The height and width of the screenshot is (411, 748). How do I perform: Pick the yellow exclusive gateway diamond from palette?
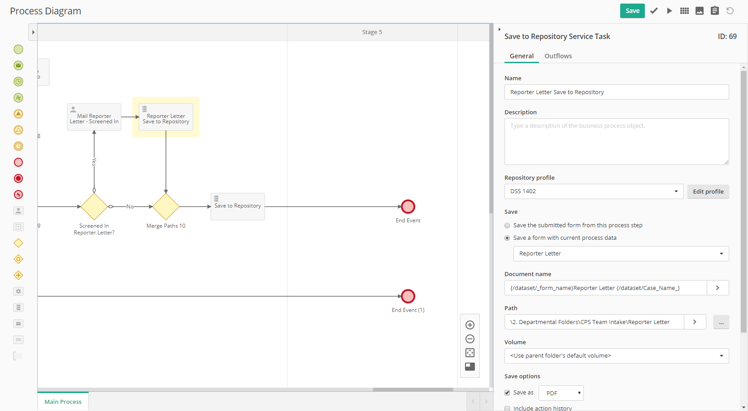(x=18, y=243)
